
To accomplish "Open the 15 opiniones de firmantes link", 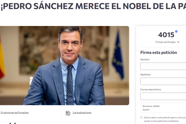I will [x=14, y=112].
